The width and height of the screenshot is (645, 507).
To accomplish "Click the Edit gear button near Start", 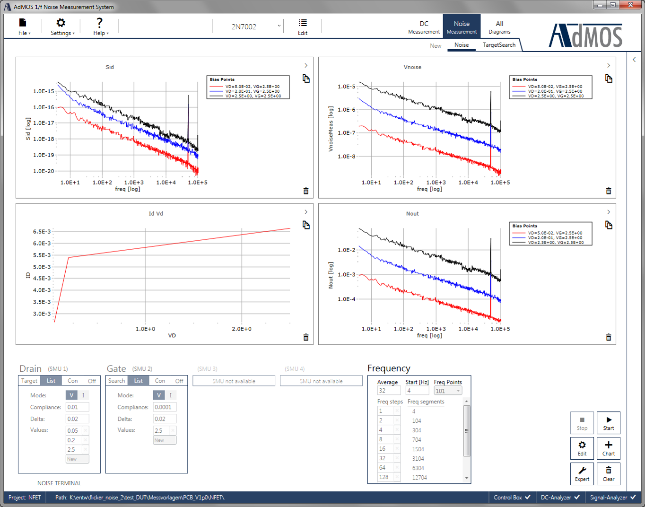I will coord(582,448).
